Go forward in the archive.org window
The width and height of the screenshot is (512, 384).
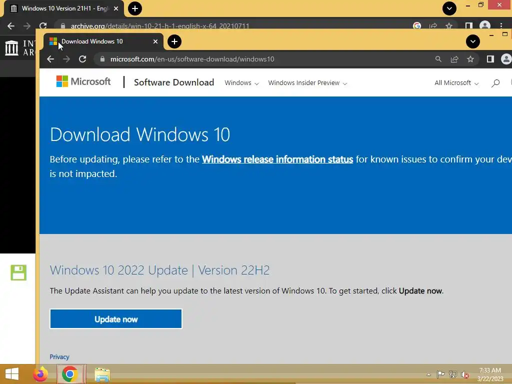click(x=27, y=26)
